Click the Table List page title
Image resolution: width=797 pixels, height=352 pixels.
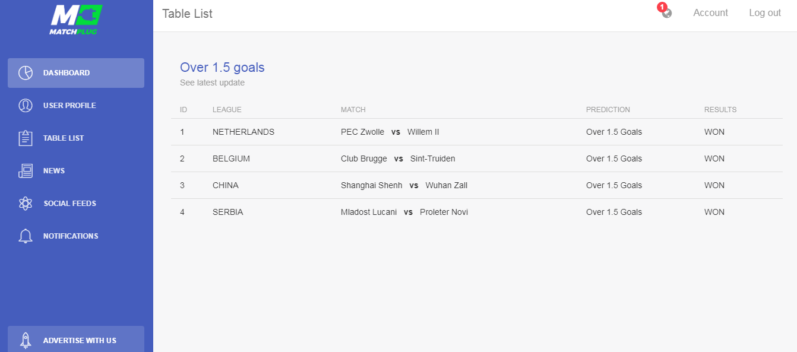[x=187, y=14]
